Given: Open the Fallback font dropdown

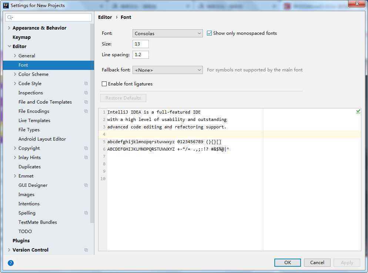Looking at the screenshot, I should point(168,70).
